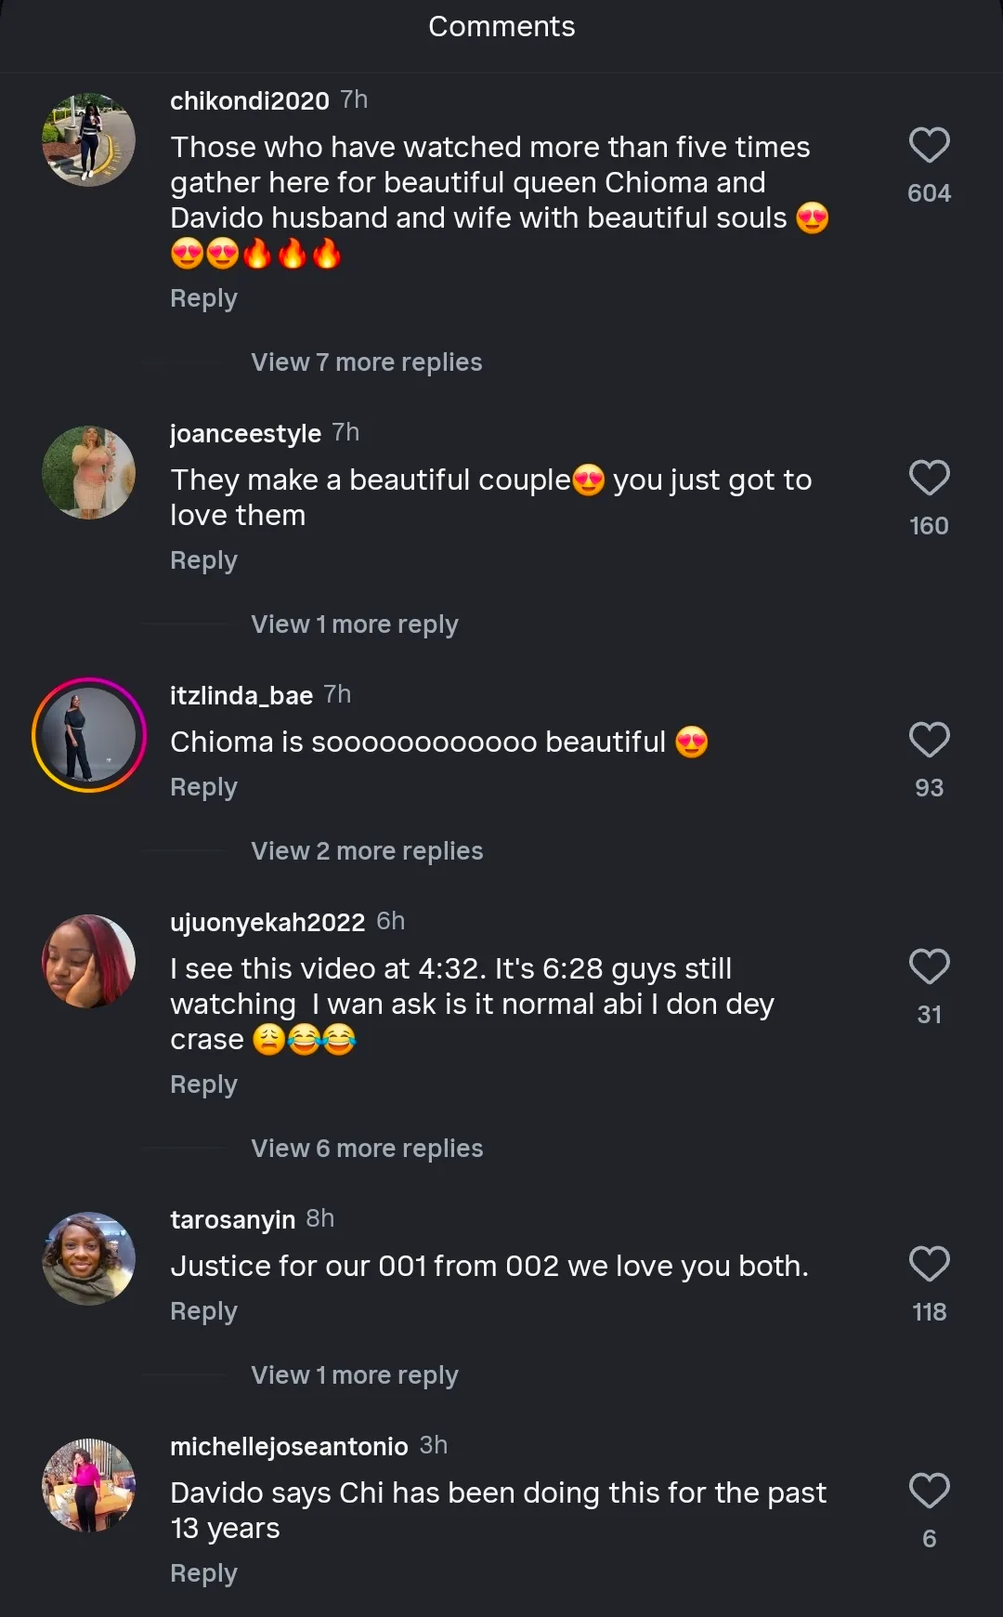The height and width of the screenshot is (1617, 1003).
Task: Tap the heart on tarosanyin's comment
Action: 929,1264
